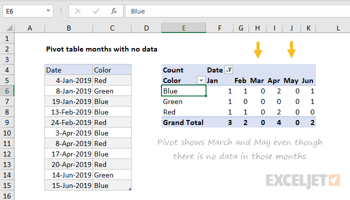Click the 'Date' table header cell

coord(69,70)
